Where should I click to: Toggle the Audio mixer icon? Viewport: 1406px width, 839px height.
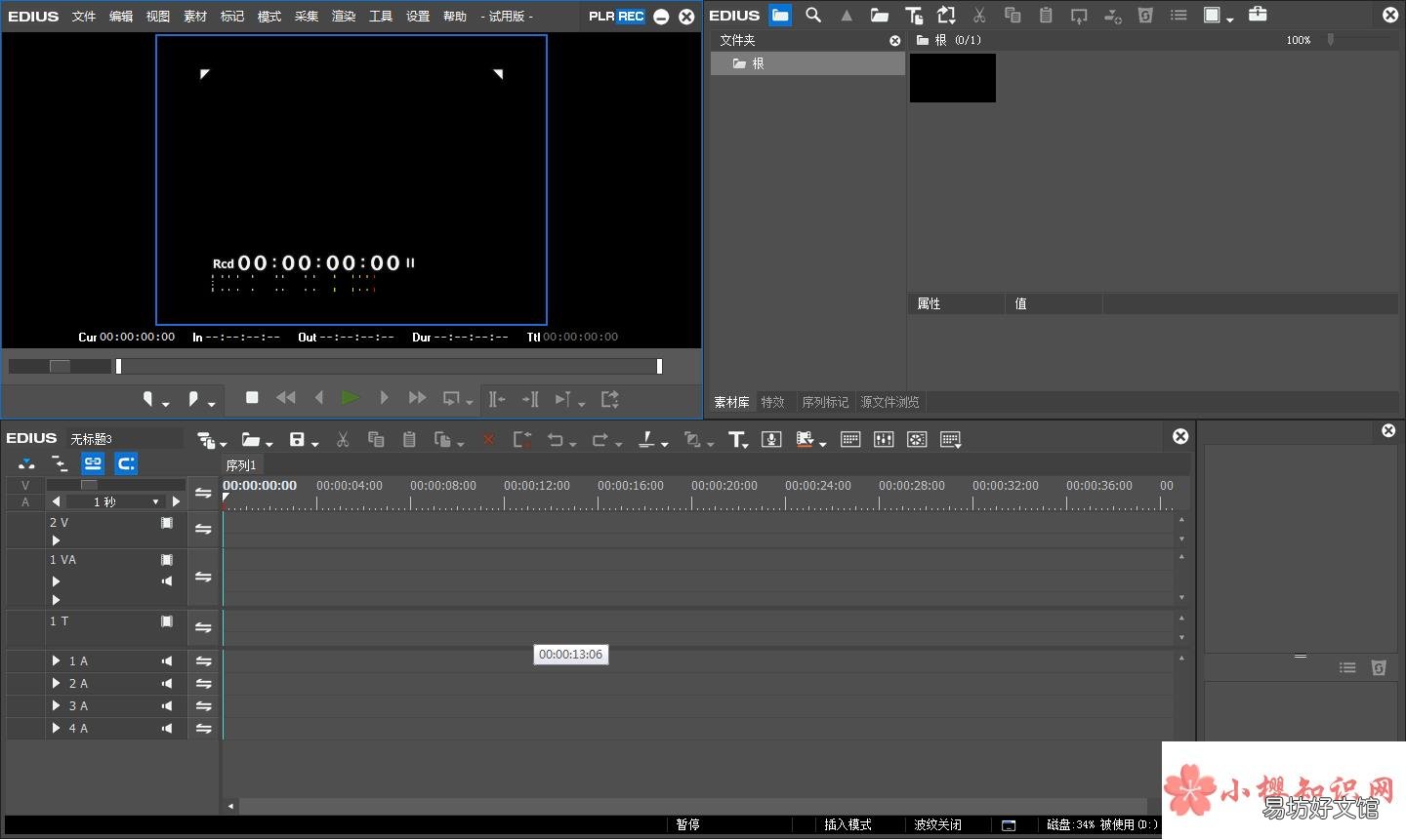884,440
